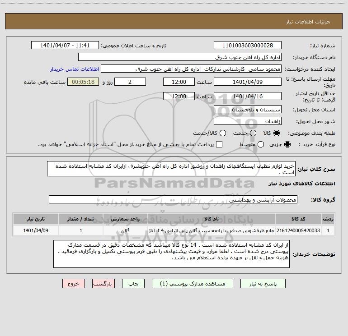
Task: Click buyer organization name field
Action: (x=180, y=57)
